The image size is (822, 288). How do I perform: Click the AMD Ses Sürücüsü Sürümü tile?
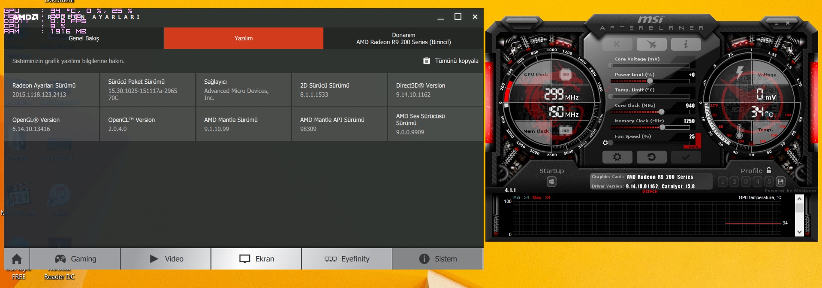(x=435, y=124)
